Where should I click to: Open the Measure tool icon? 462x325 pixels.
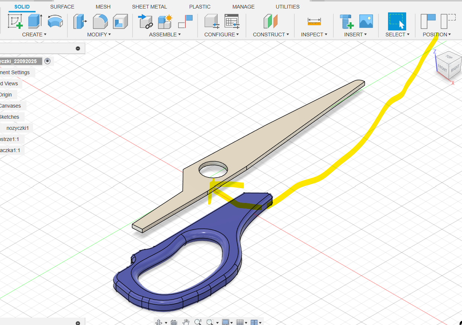click(314, 22)
